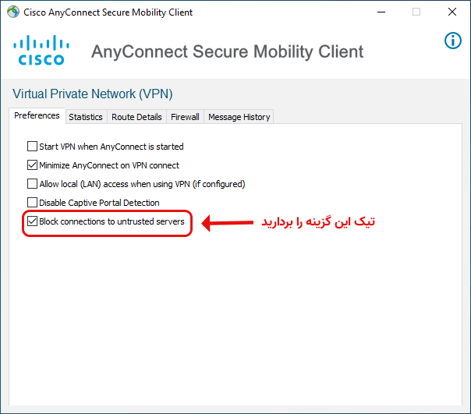Open the info (About) icon

[452, 41]
